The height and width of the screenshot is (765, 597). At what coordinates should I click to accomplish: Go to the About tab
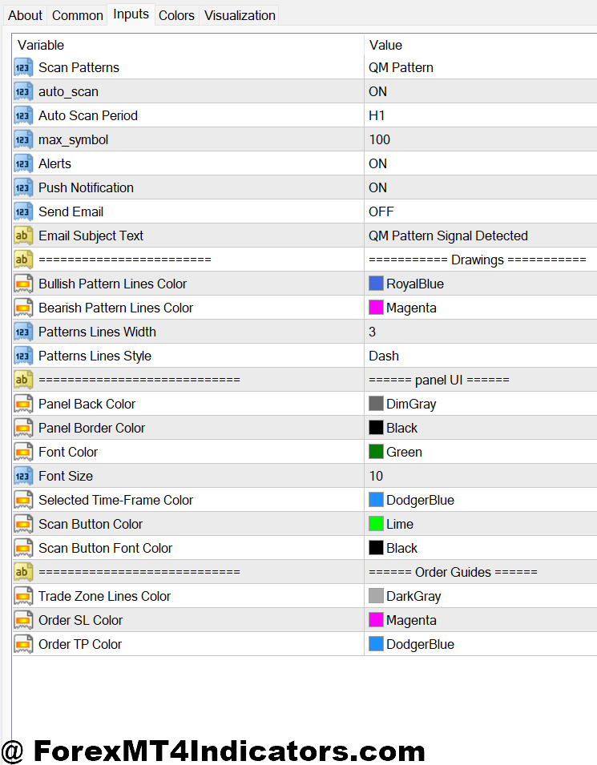tap(25, 15)
